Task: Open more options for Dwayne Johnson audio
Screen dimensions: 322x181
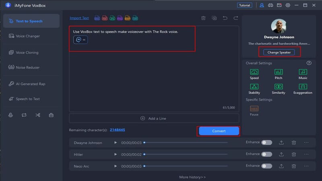Action: coord(306,142)
